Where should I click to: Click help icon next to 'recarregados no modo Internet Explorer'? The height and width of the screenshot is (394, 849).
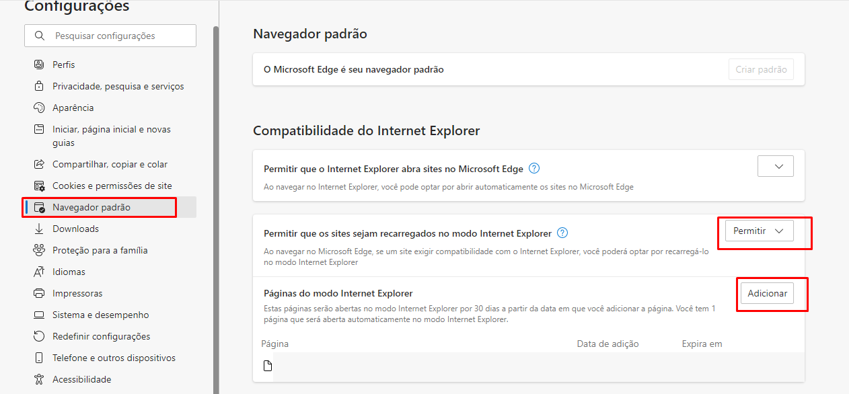(x=562, y=233)
